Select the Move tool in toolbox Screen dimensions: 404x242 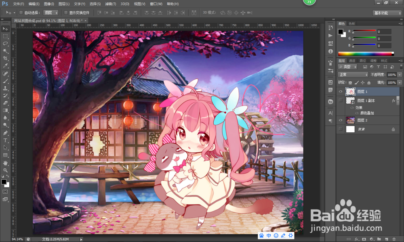coord(5,29)
